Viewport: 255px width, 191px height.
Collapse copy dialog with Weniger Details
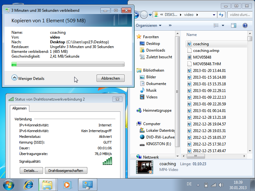coord(28,78)
